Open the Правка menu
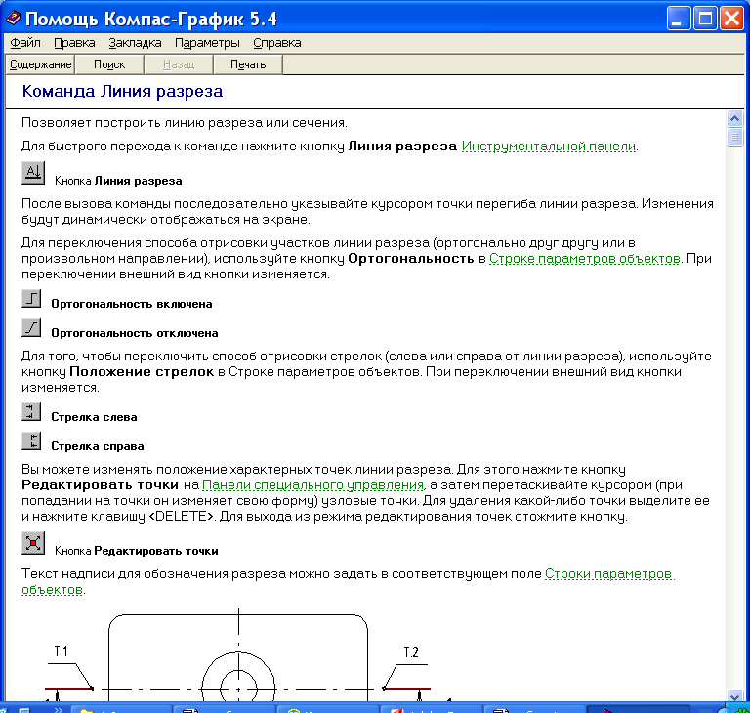The image size is (750, 713). tap(74, 43)
